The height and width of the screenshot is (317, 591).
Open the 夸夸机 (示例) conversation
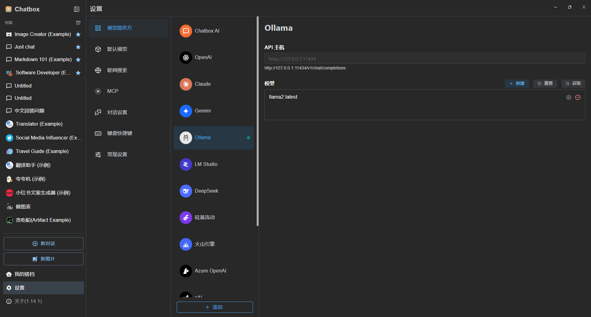(43, 179)
